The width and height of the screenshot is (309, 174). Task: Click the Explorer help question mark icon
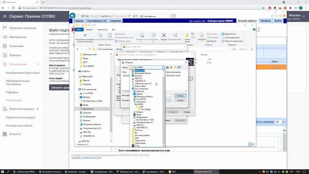[x=254, y=29]
